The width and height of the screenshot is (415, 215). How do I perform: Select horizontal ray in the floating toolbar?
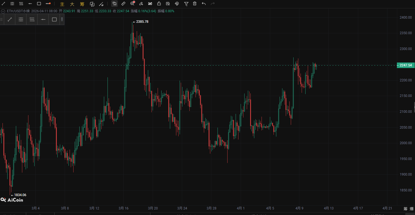[x=43, y=19]
